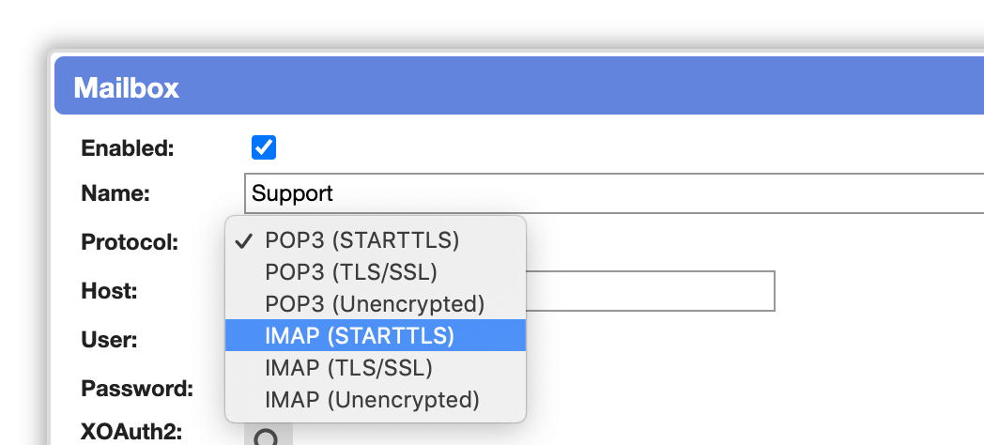Screen dimensions: 984x445
Task: Focus the Host text input field
Action: [650, 291]
